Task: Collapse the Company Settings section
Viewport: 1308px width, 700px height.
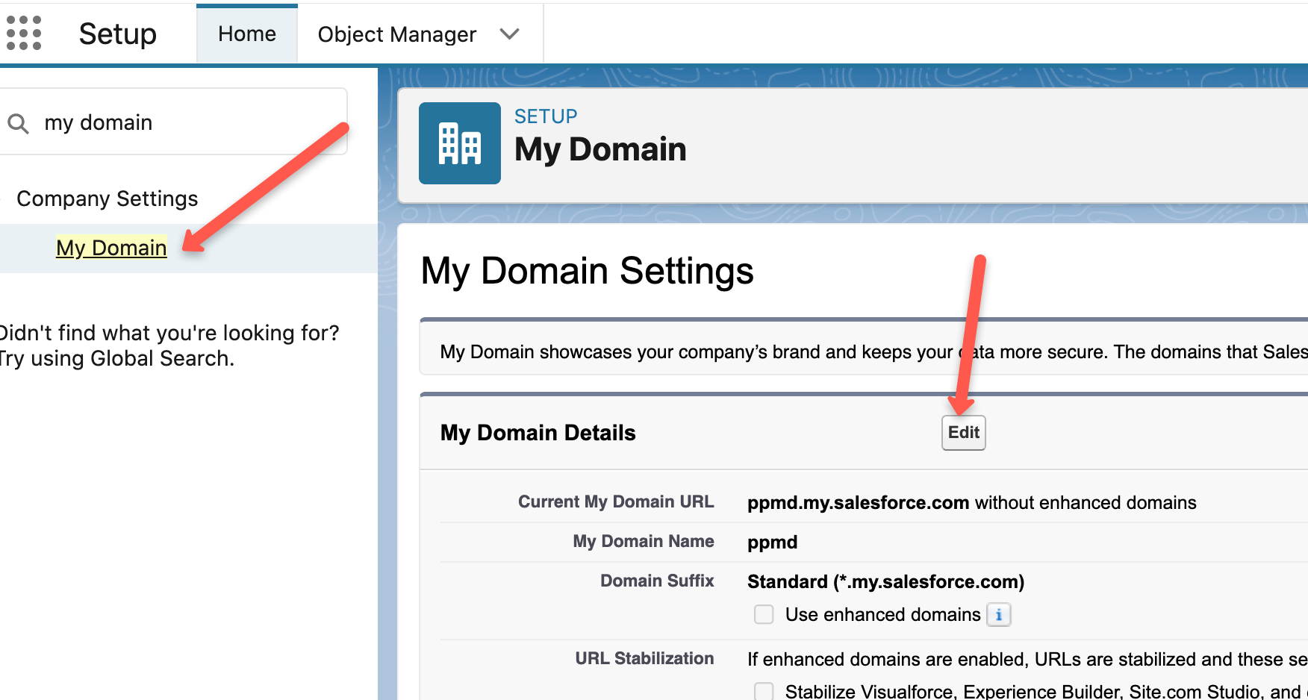Action: coord(107,199)
